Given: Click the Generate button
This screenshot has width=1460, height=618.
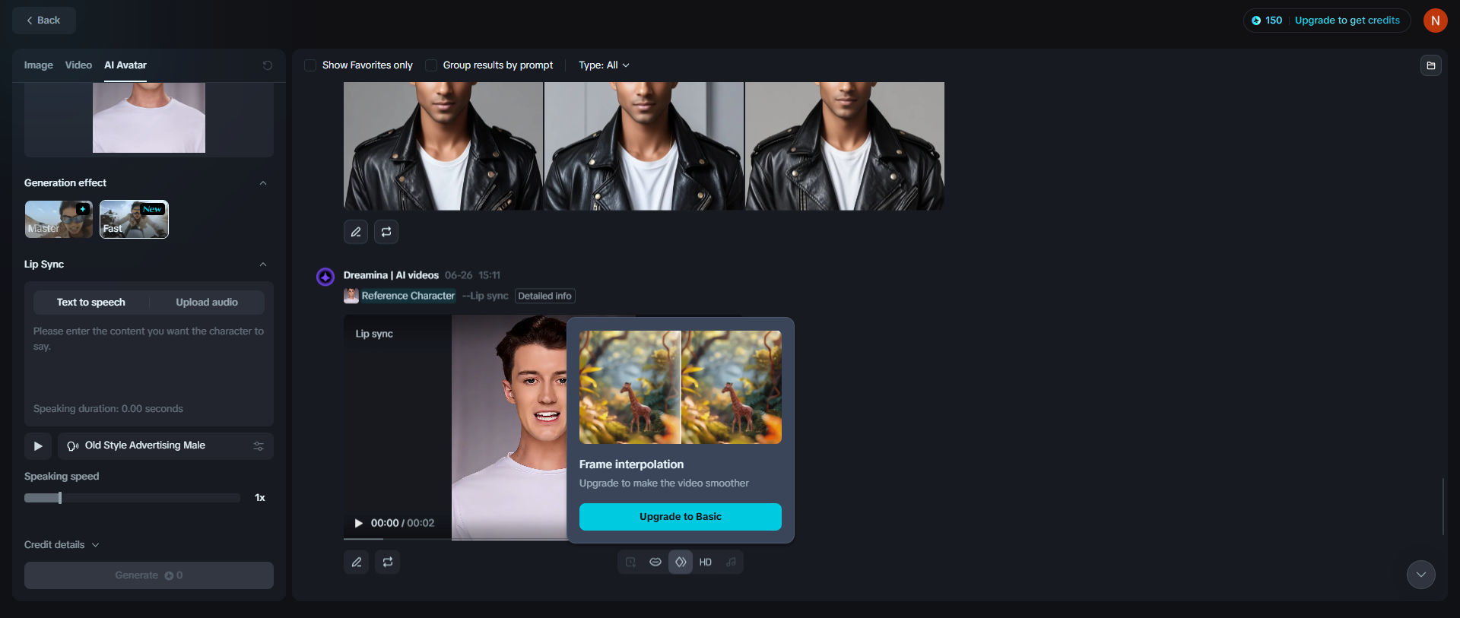Looking at the screenshot, I should coord(149,575).
